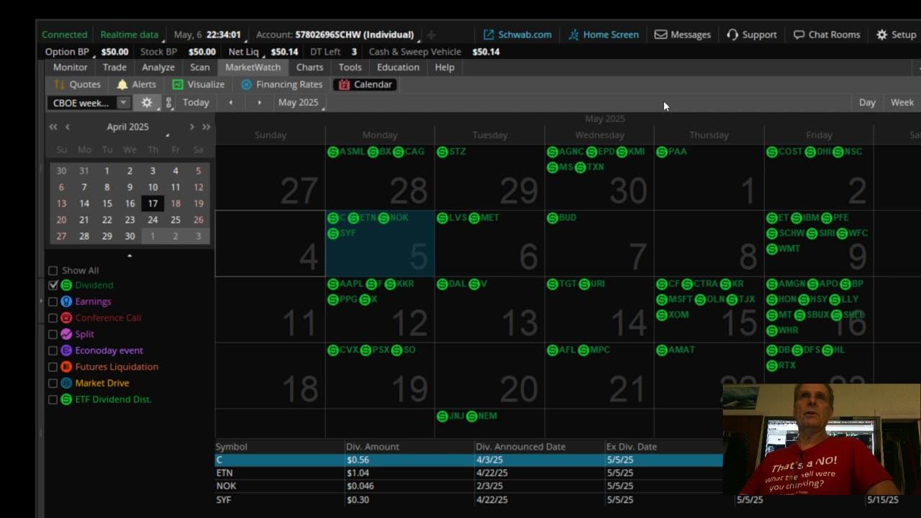Enable the Show All checkbox
The image size is (921, 518).
pyautogui.click(x=53, y=271)
